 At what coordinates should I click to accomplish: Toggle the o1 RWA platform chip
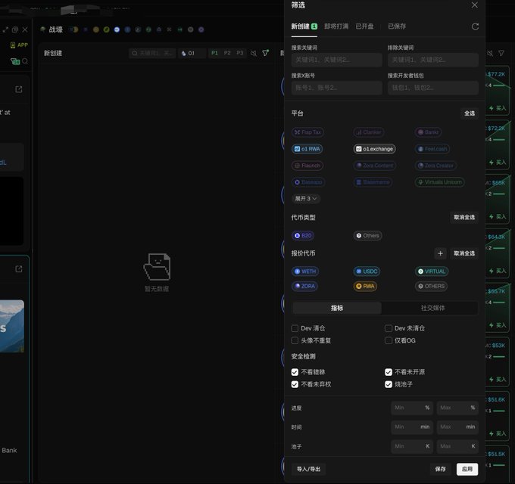coord(307,149)
